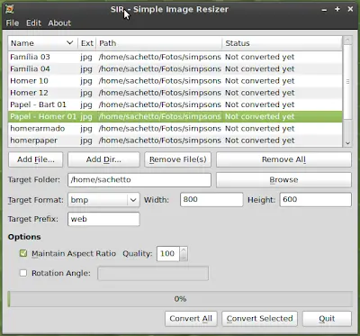The height and width of the screenshot is (336, 360).
Task: Select the homerpaper row
Action: click(x=175, y=141)
